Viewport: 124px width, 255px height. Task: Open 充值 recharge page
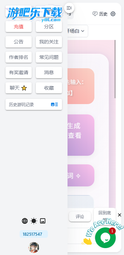19,27
